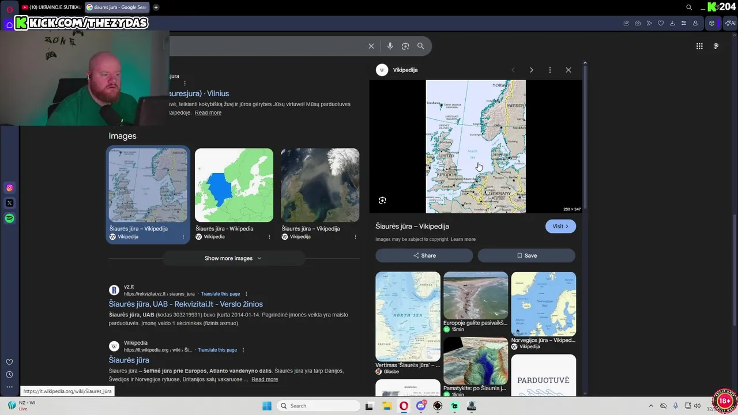Translate the Wikipedia result page
Screen dimensions: 738x415
[217, 350]
